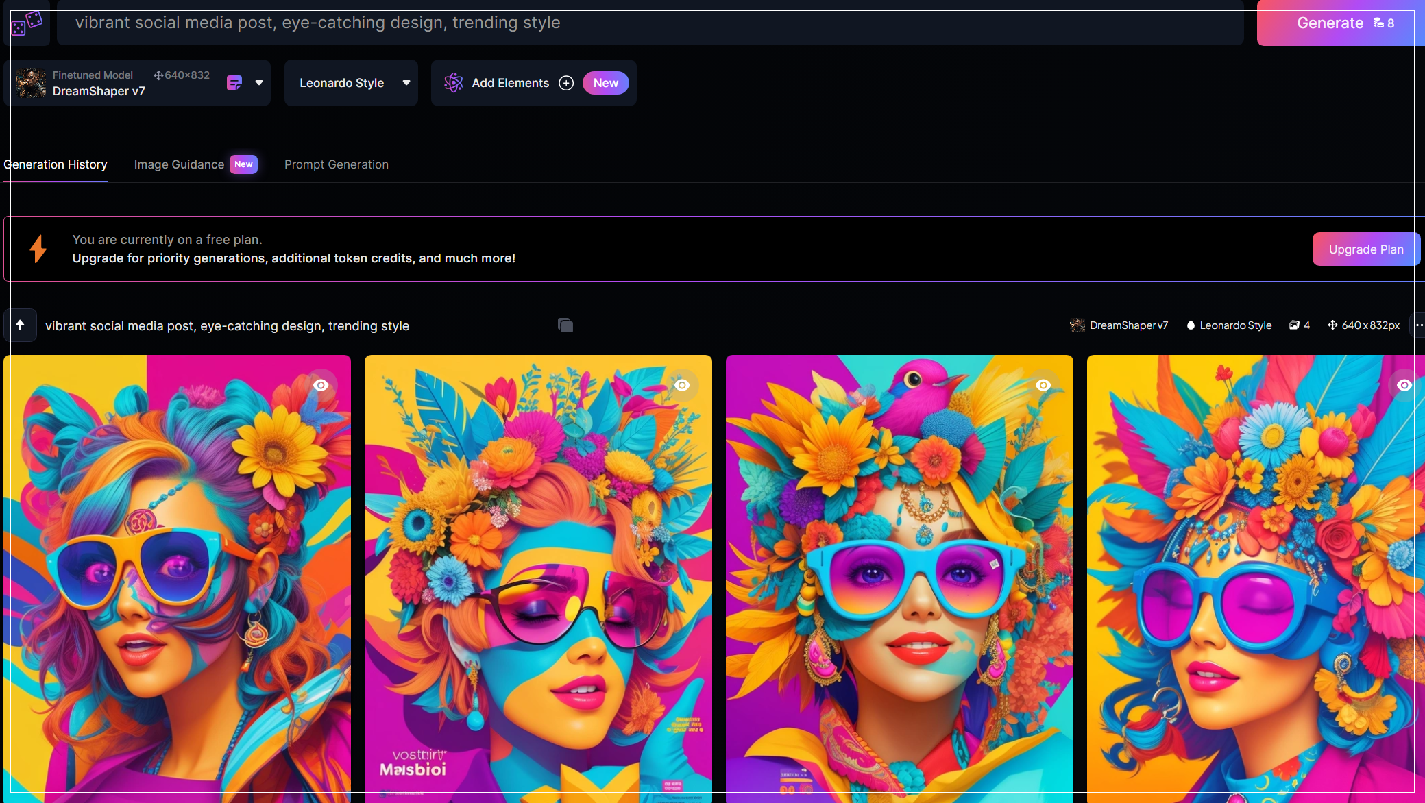Viewport: 1425px width, 803px height.
Task: Click the purple prompt magic icon
Action: tap(234, 83)
